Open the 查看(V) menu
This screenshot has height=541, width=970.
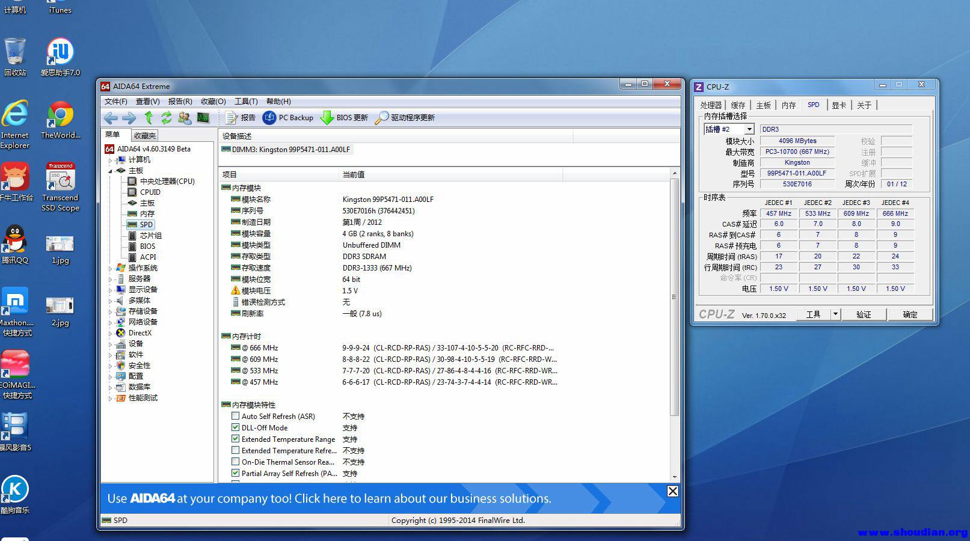147,102
